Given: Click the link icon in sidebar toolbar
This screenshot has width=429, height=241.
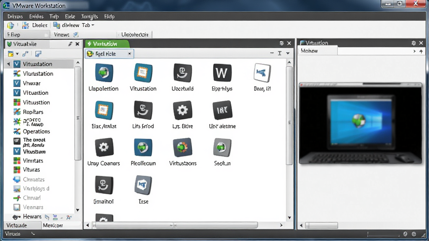Looking at the screenshot, I should click(x=26, y=54).
